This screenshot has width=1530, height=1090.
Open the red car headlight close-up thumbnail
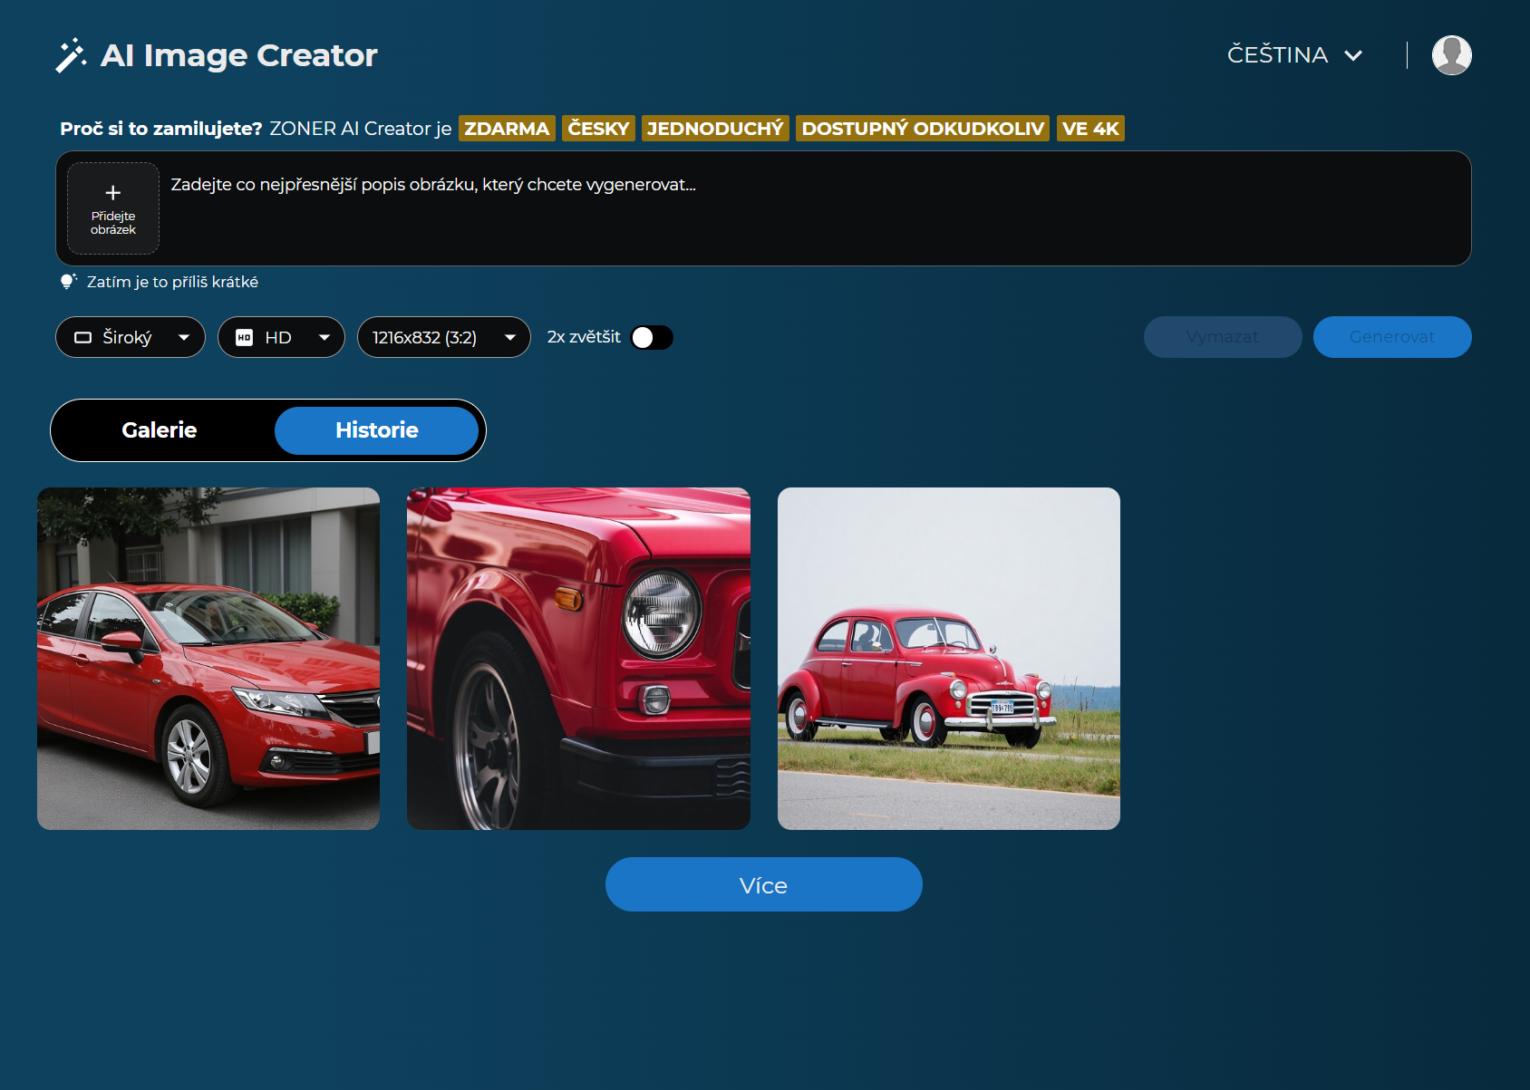click(x=578, y=659)
